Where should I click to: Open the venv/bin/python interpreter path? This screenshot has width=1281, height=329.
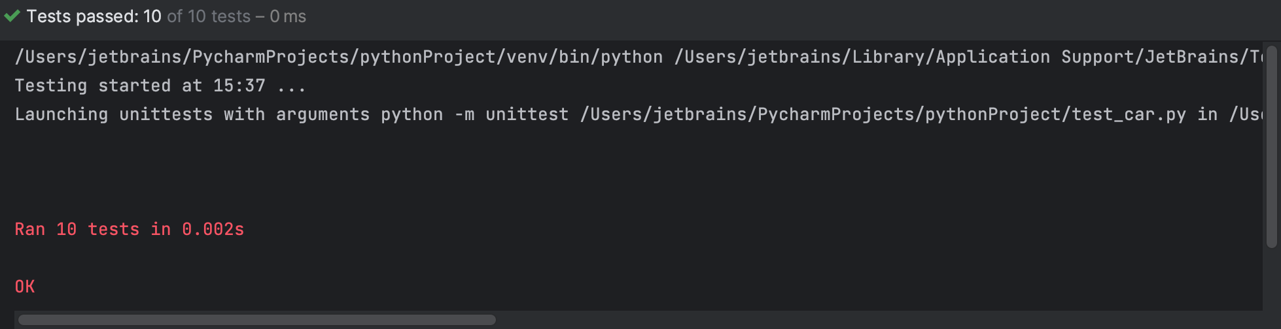point(339,57)
